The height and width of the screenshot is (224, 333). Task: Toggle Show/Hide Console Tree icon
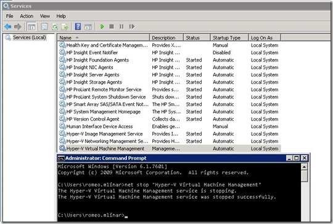pos(31,26)
